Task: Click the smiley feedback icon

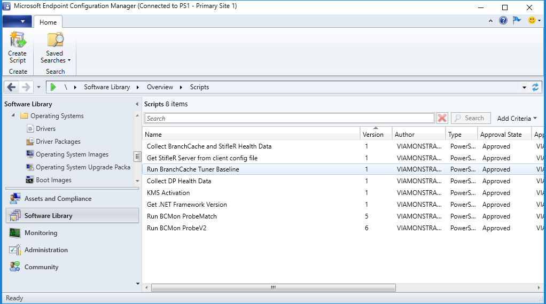Action: [532, 20]
